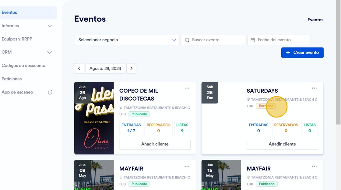Image resolution: width=341 pixels, height=190 pixels.
Task: Open the Seleccionar negocio dropdown
Action: 127,40
